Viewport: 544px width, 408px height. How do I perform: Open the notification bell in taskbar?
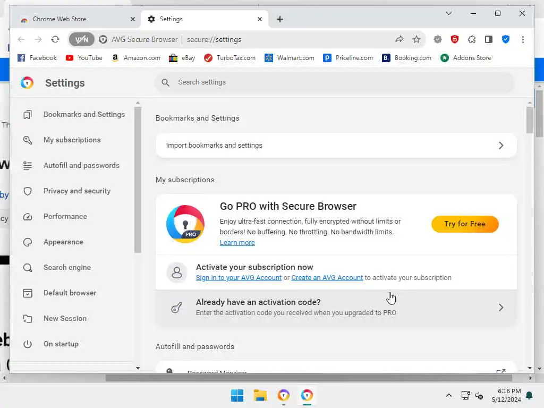click(x=530, y=395)
